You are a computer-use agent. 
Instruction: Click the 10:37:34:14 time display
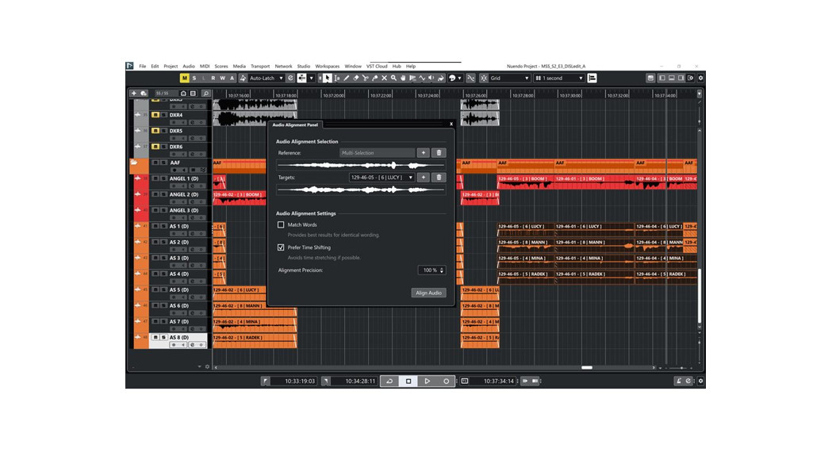(498, 381)
